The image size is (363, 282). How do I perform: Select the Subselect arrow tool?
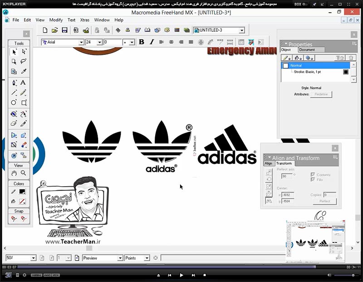click(24, 52)
